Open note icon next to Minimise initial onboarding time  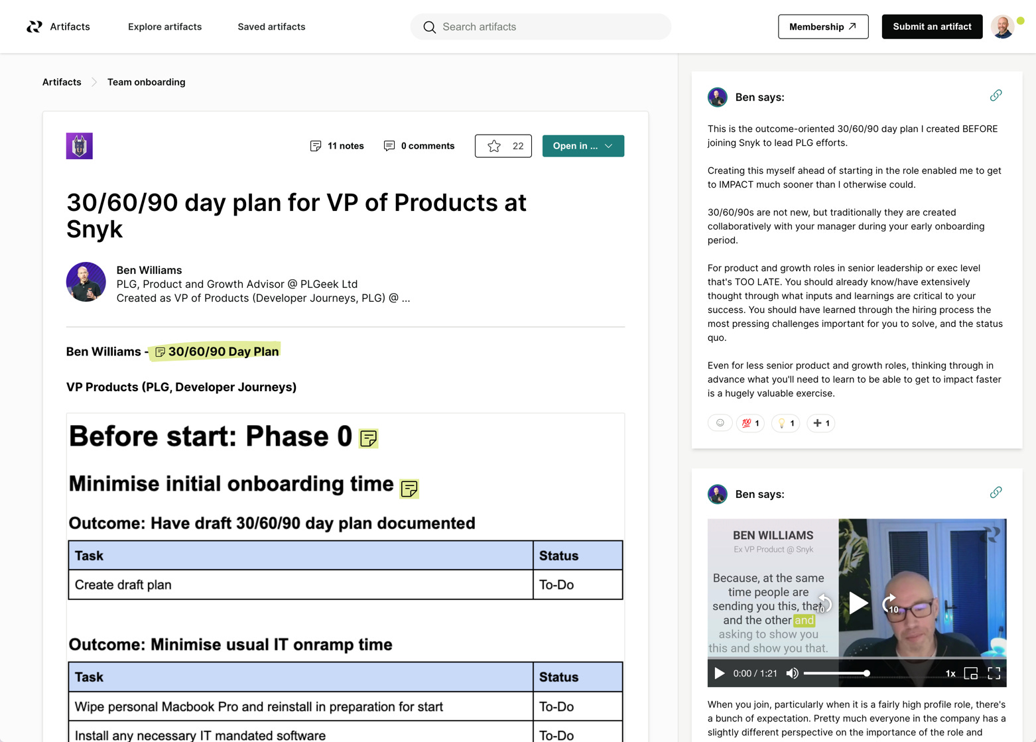tap(409, 489)
